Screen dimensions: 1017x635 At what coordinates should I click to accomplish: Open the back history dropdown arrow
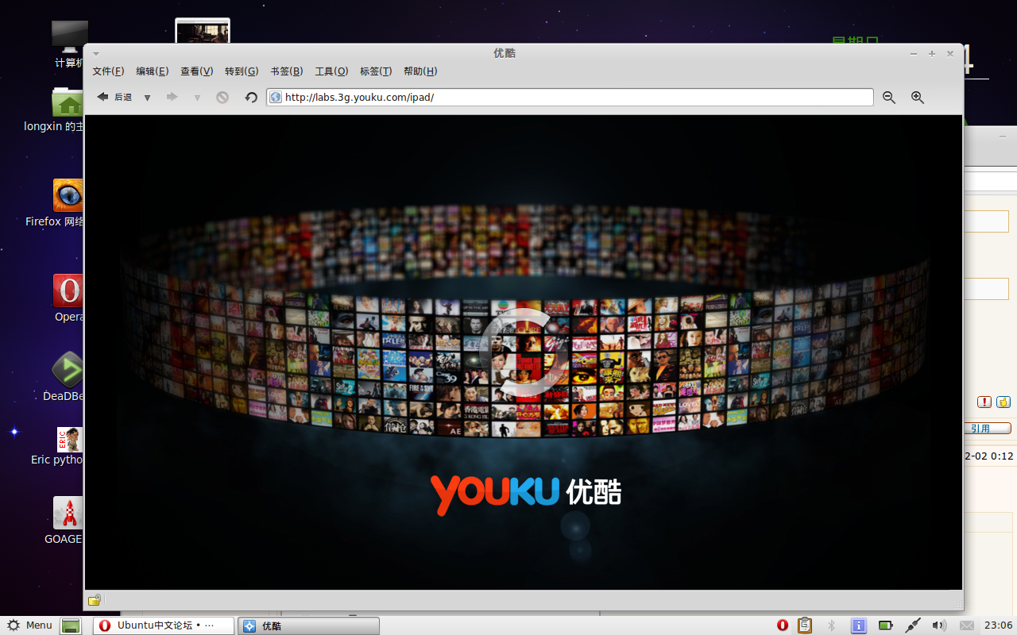147,98
